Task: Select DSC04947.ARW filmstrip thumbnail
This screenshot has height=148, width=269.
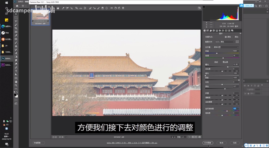Action: [40, 17]
